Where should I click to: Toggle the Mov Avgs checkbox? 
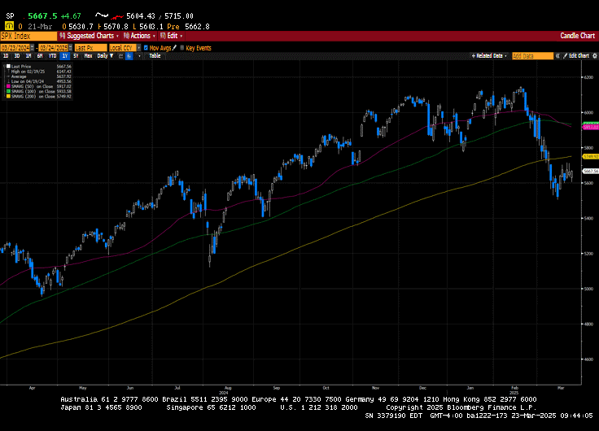145,48
